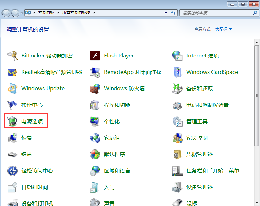Click the 鼠标 link text
This screenshot has width=260, height=206.
pos(192,203)
